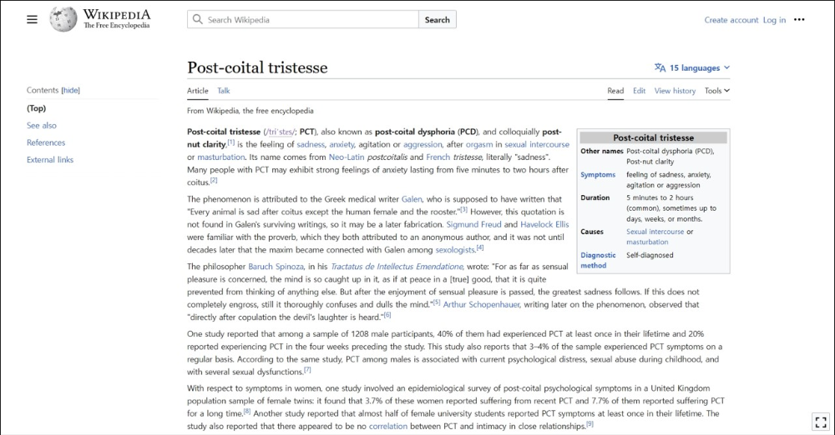Screen dimensions: 835x435
Task: Open the French link
Action: pos(438,157)
